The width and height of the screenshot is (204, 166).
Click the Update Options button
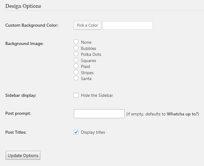pos(23,155)
